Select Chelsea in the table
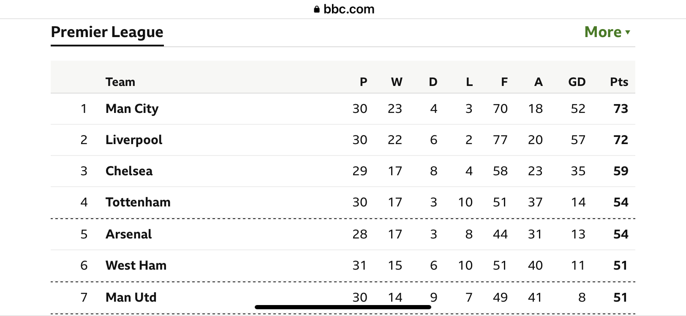 (129, 171)
